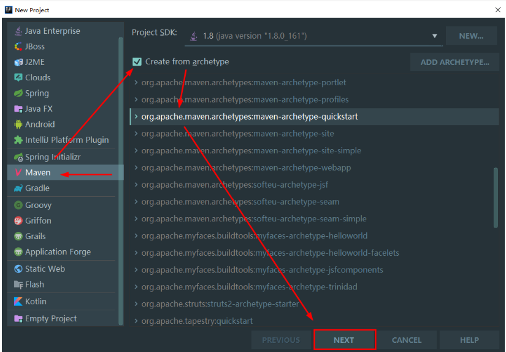Click the JBoss icon
This screenshot has height=352, width=506.
click(x=18, y=47)
